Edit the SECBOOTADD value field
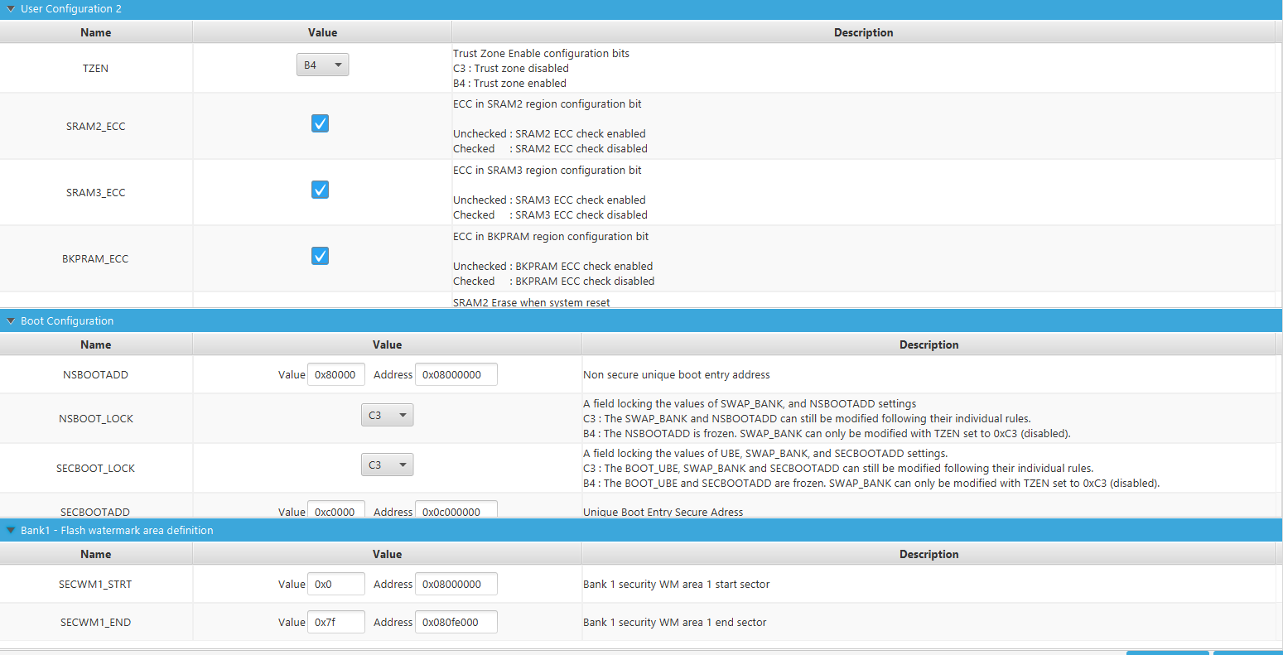 [x=335, y=511]
